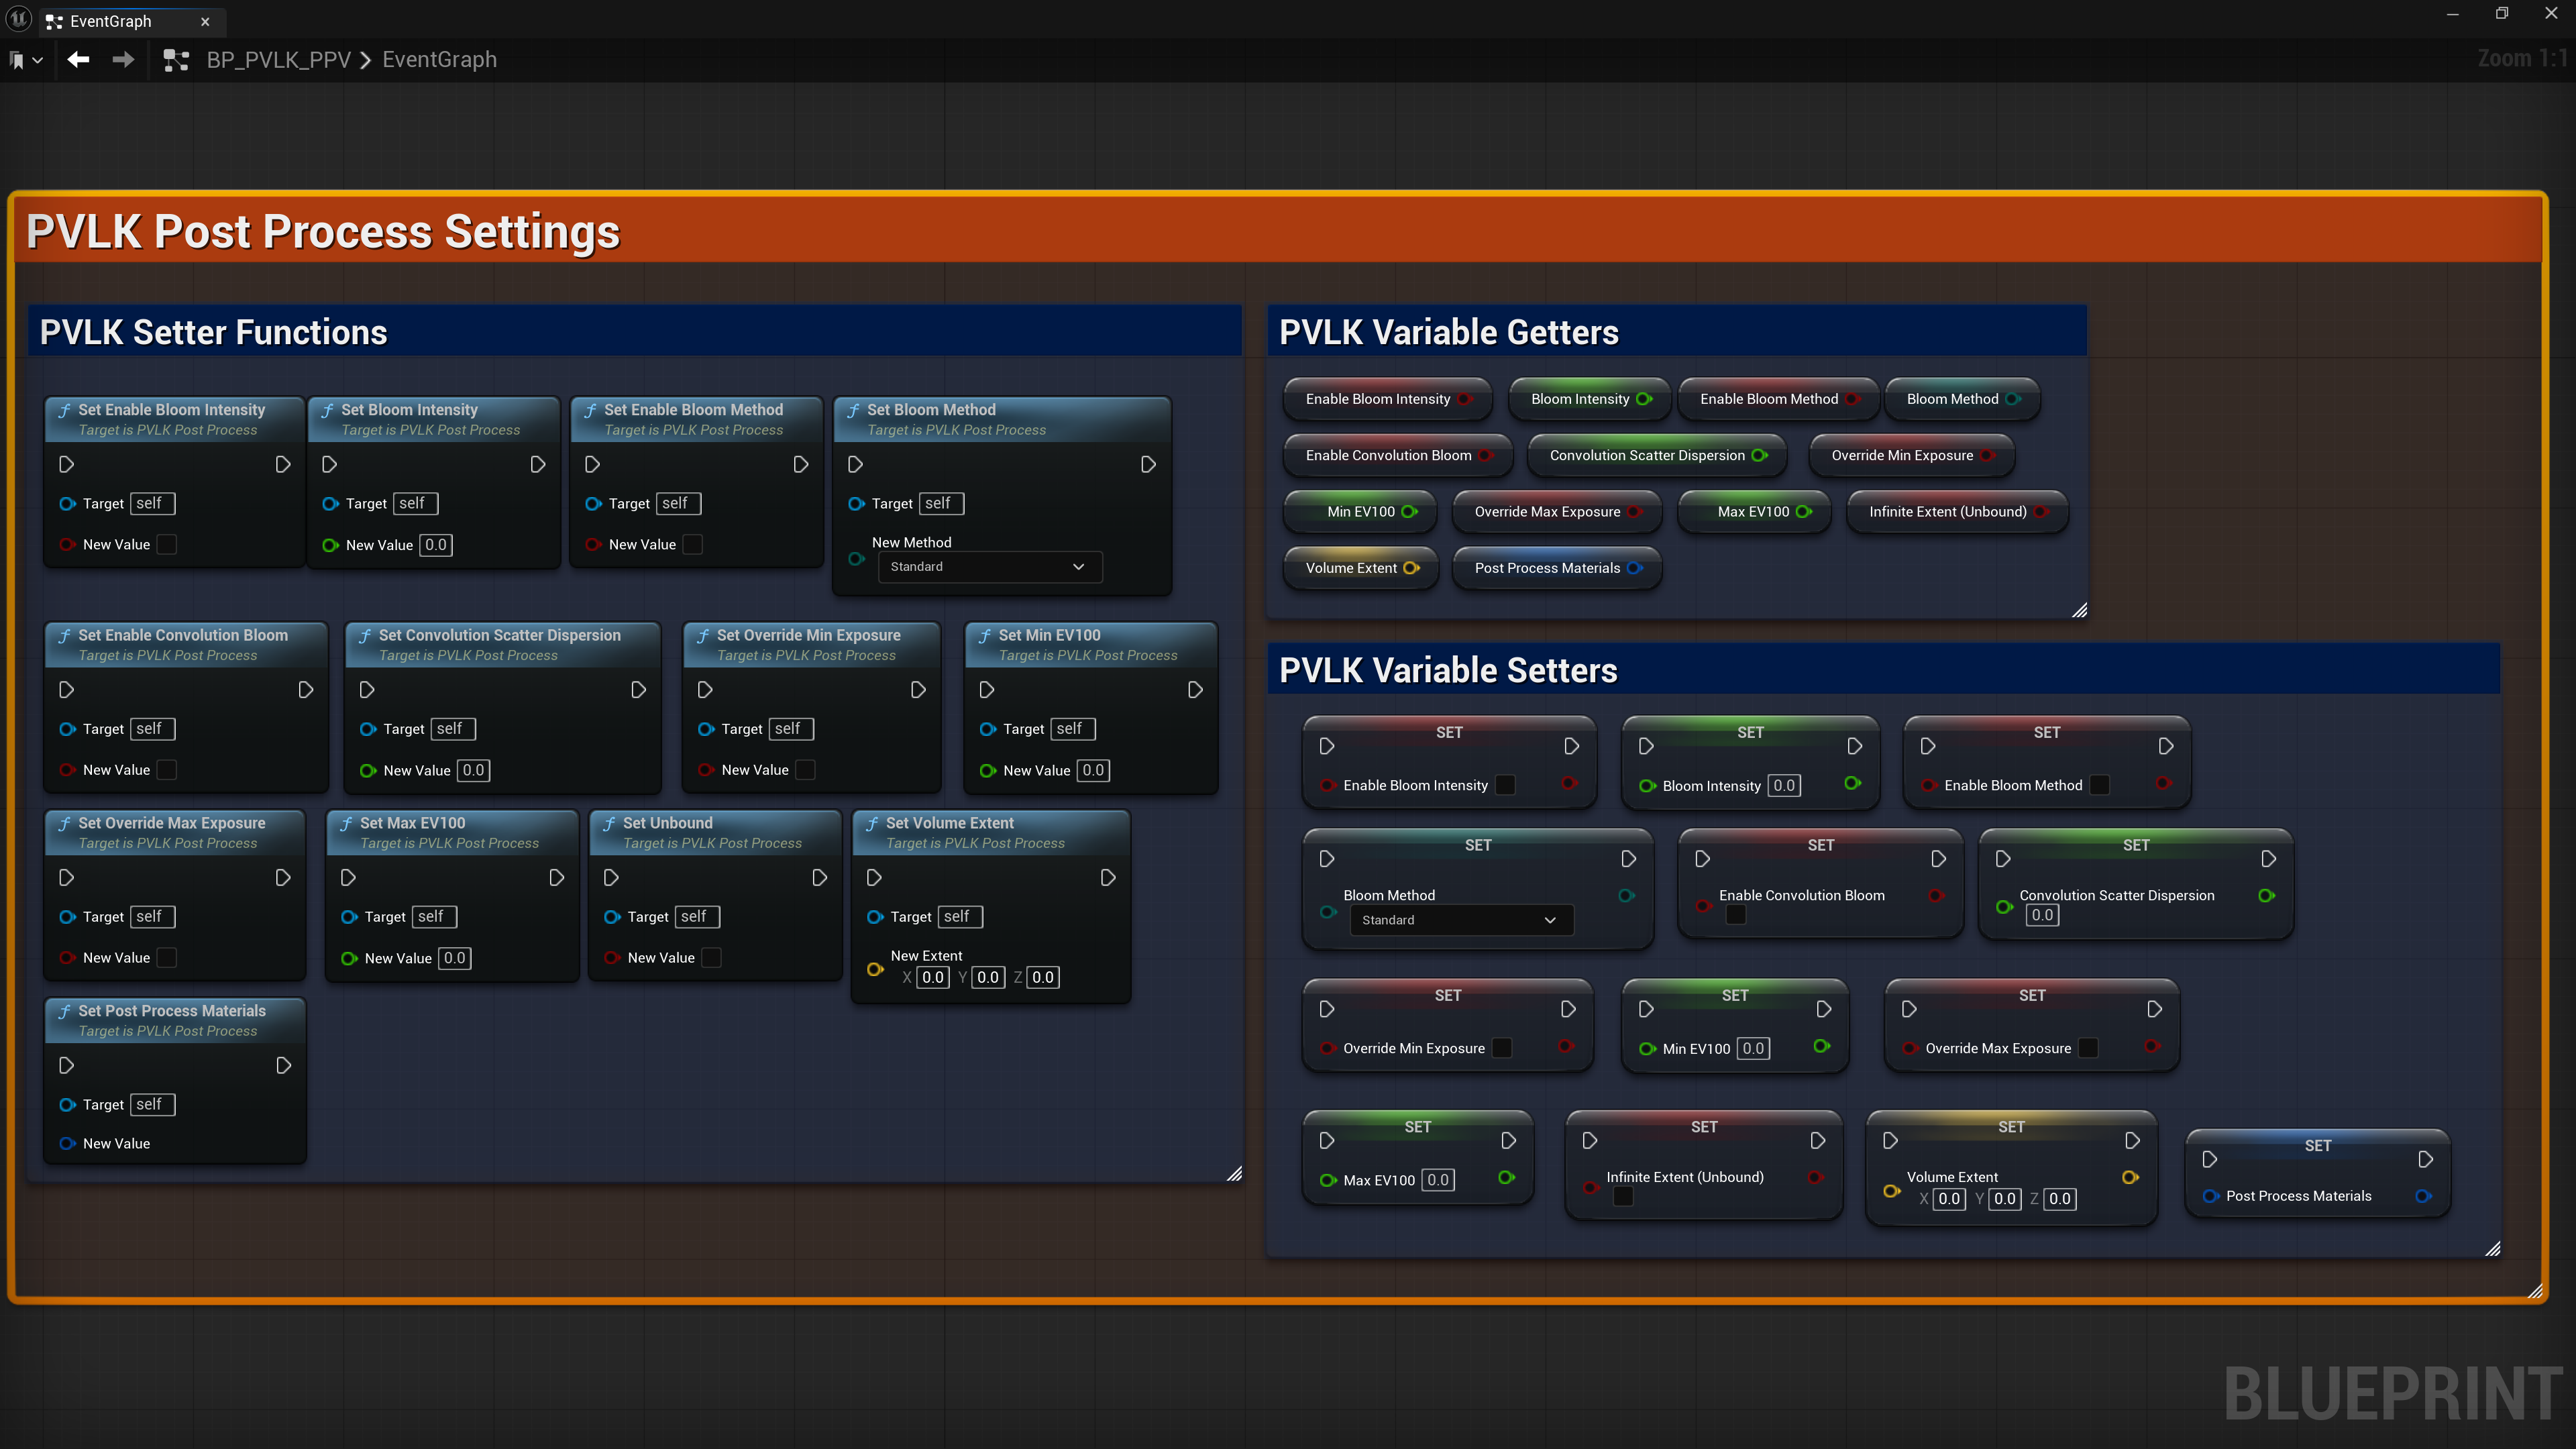Image resolution: width=2576 pixels, height=1449 pixels.
Task: Check Override Max Exposure box on SET node
Action: [2088, 1048]
